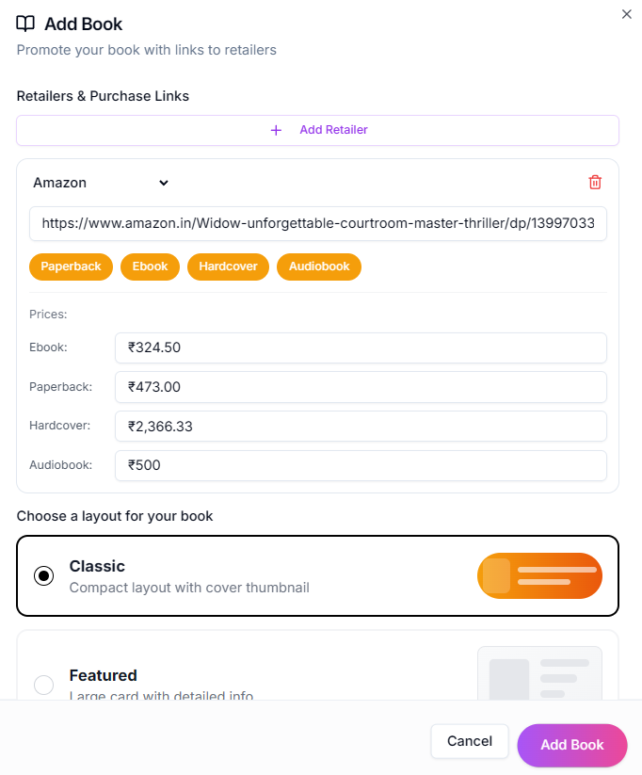Focus the Ebook price field

point(361,347)
